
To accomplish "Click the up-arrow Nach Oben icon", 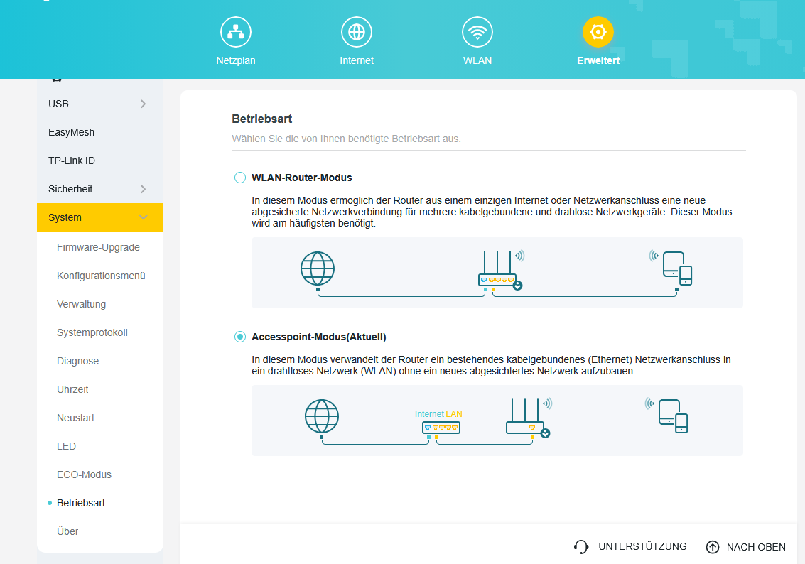I will point(713,547).
